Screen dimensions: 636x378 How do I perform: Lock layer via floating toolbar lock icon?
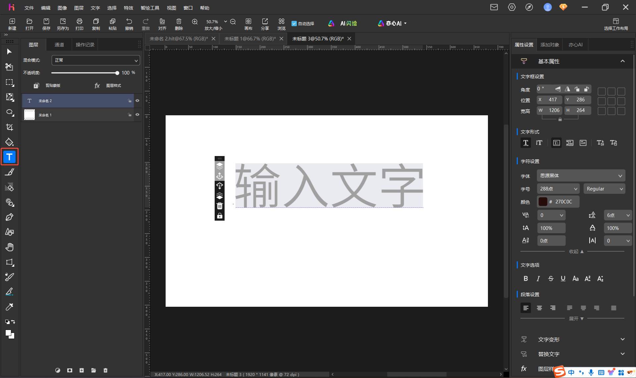(220, 216)
